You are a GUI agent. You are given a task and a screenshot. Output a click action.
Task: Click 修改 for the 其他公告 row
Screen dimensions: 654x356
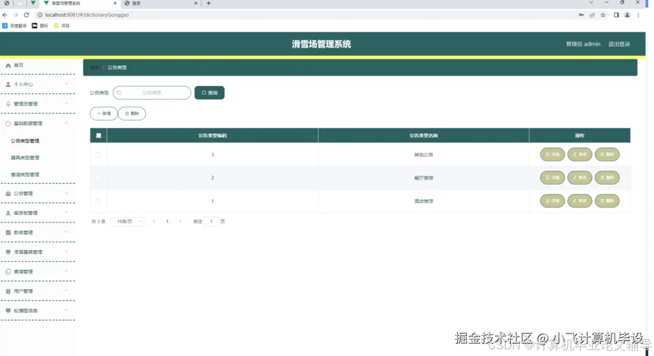coord(580,155)
